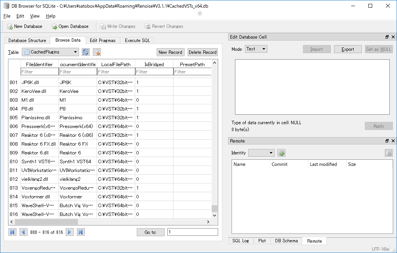The image size is (397, 253).
Task: Click the Delete Record button
Action: [x=203, y=52]
